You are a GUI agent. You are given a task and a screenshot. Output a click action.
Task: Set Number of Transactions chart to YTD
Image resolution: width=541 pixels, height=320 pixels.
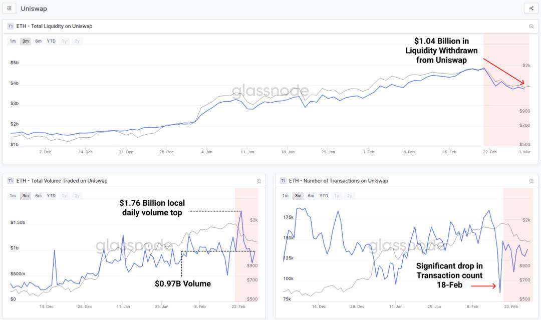coord(324,196)
